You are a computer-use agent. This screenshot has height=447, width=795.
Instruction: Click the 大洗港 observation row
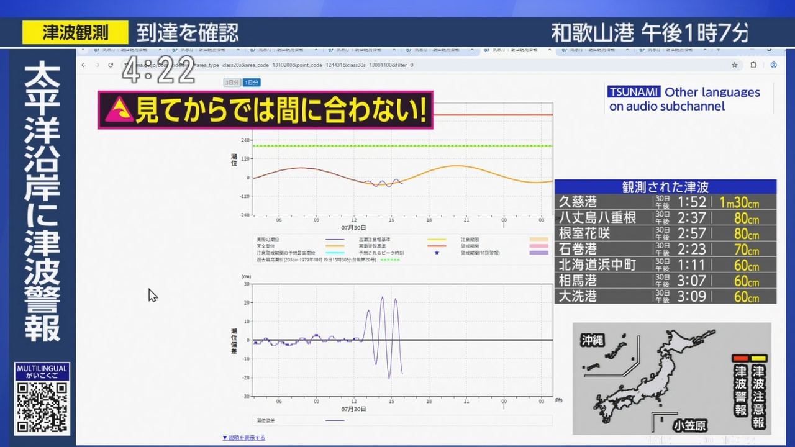click(665, 297)
